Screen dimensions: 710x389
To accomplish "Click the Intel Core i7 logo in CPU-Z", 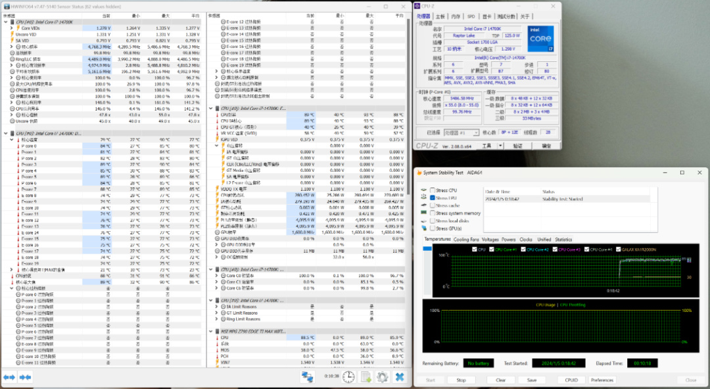I will pos(539,40).
